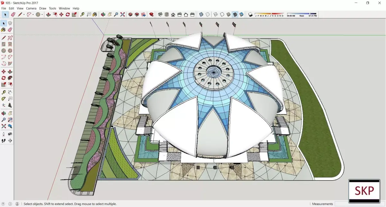Toggle Shaded With Textures style
The image size is (386, 207).
click(x=235, y=14)
